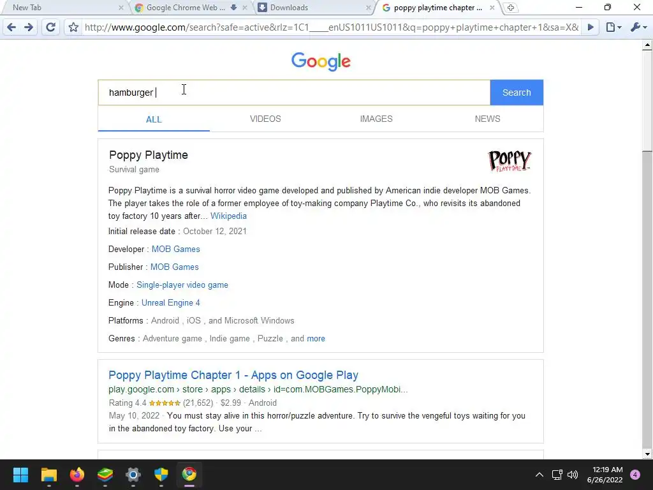This screenshot has width=653, height=490.
Task: Open the notifications badge showing 4
Action: [x=635, y=475]
